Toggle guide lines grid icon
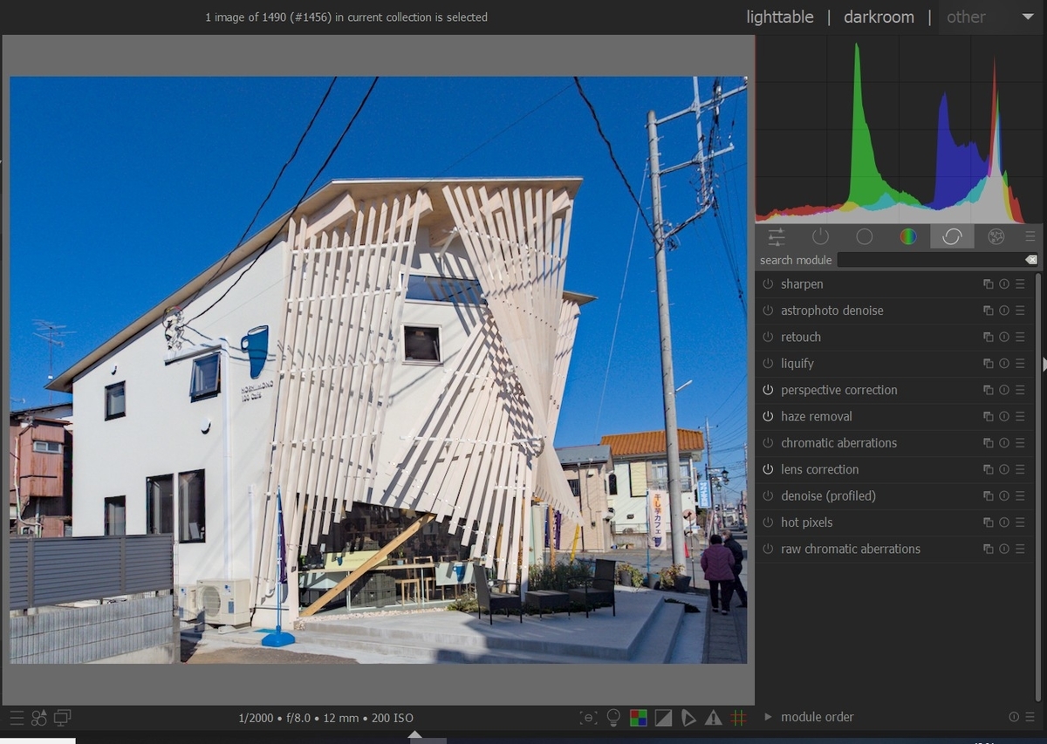Image resolution: width=1047 pixels, height=744 pixels. tap(739, 718)
